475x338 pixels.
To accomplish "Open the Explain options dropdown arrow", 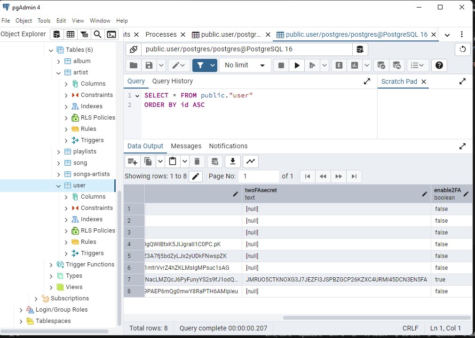I will tap(366, 65).
